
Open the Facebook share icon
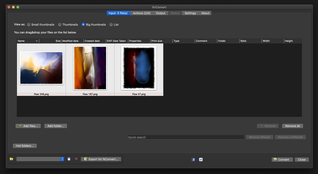click(x=193, y=159)
